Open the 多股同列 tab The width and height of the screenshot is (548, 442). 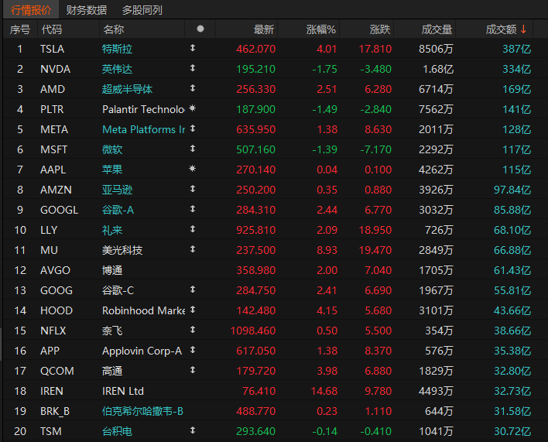142,10
